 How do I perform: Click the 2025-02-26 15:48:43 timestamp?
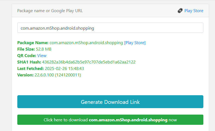pyautogui.click(x=64, y=69)
